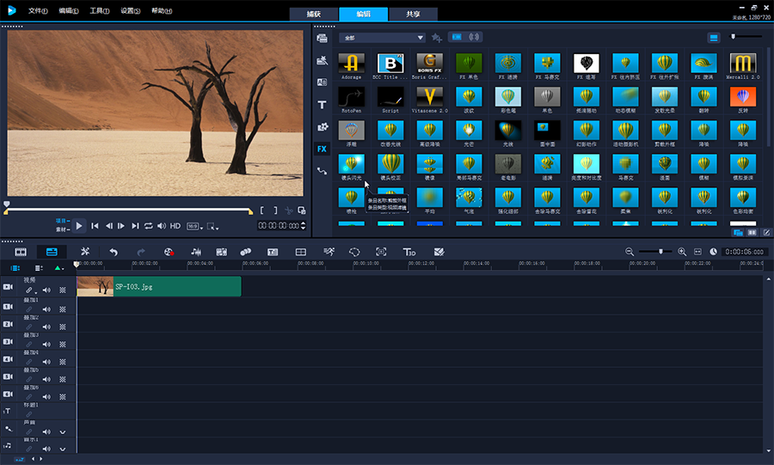
Task: Switch to the 共享 share tab
Action: pos(413,15)
